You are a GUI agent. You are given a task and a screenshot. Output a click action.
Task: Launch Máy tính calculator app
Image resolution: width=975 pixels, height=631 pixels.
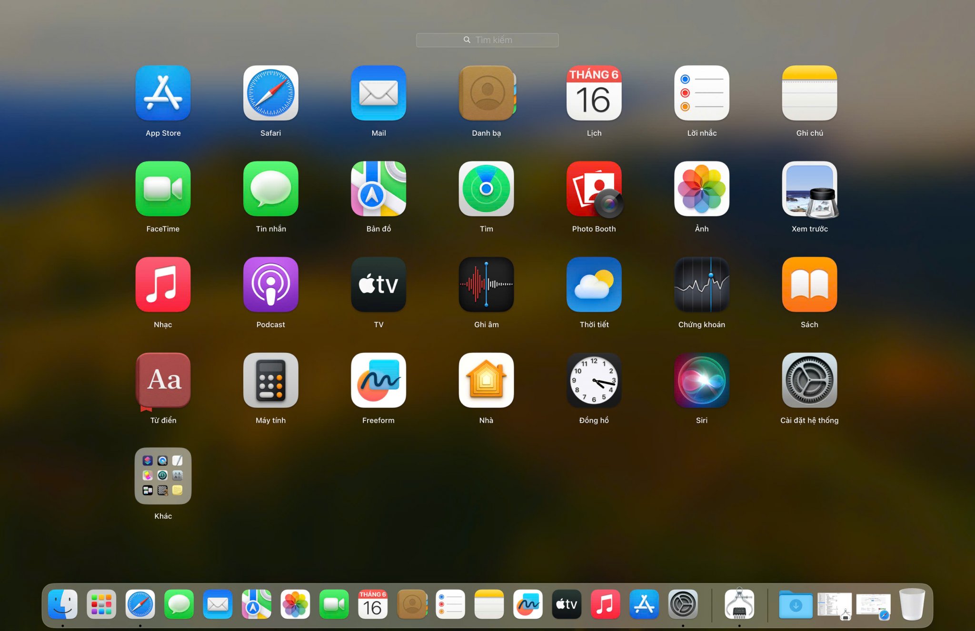pyautogui.click(x=271, y=381)
